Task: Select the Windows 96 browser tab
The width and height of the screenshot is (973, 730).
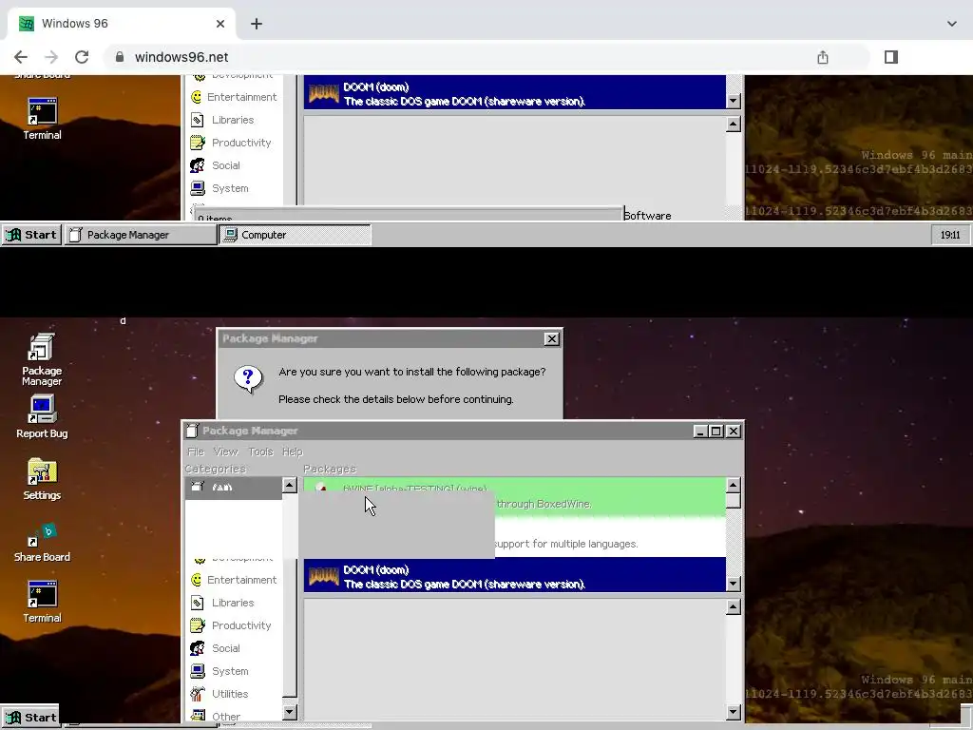Action: point(122,24)
